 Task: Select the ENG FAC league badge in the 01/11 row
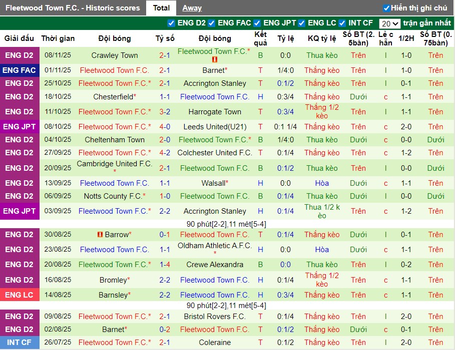[20, 70]
